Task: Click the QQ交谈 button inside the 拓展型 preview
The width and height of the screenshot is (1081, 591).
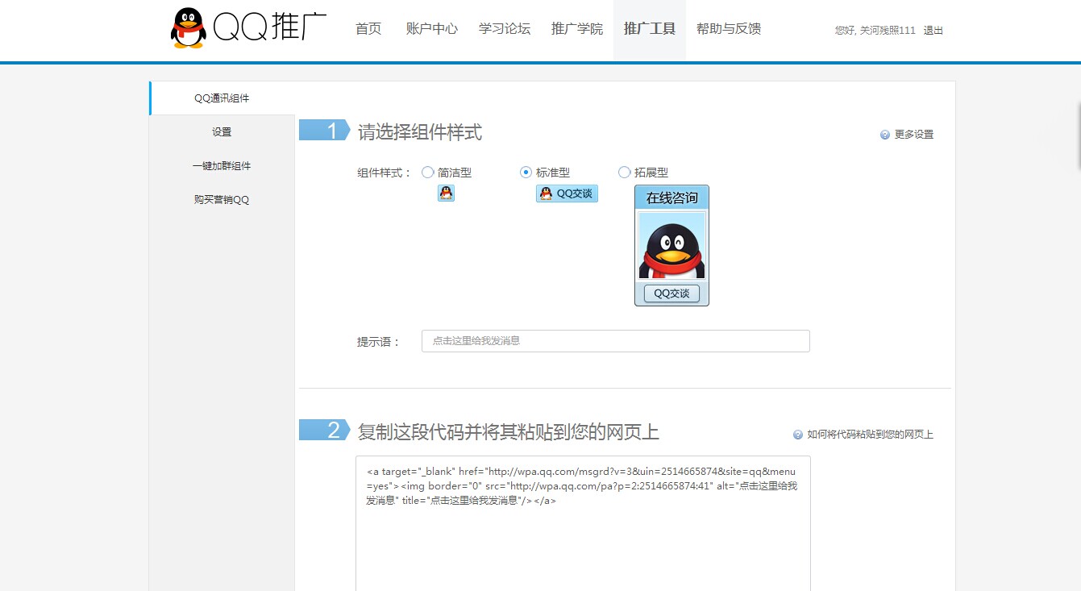Action: pos(671,293)
